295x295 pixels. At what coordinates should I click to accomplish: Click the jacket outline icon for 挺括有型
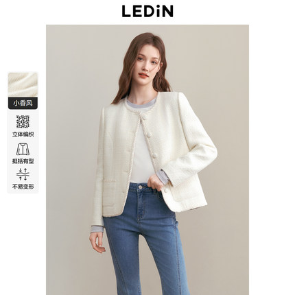(x=23, y=149)
